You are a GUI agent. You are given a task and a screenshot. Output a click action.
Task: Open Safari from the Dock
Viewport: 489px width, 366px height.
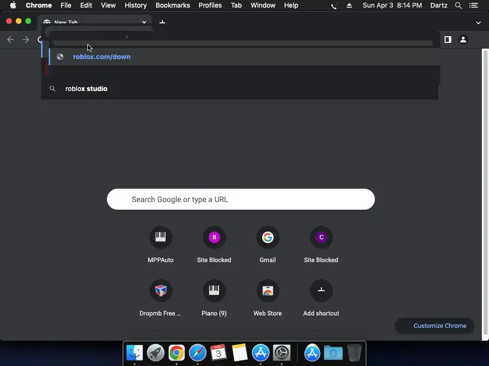198,353
